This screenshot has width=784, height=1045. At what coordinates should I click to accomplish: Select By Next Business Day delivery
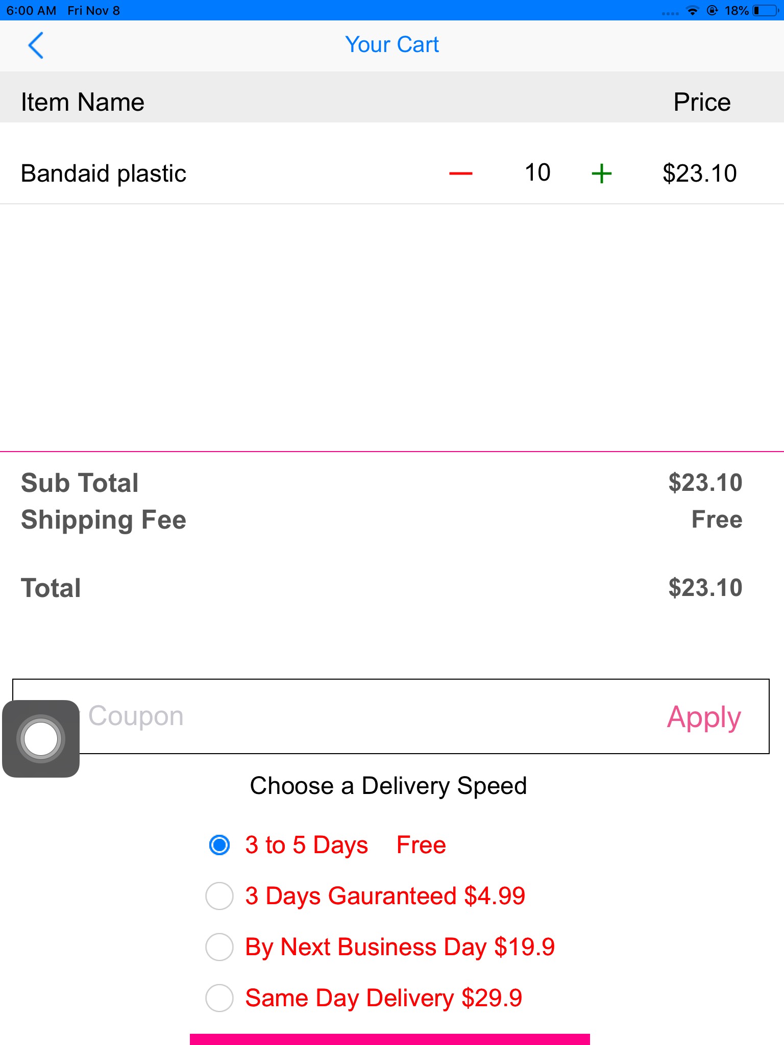219,947
